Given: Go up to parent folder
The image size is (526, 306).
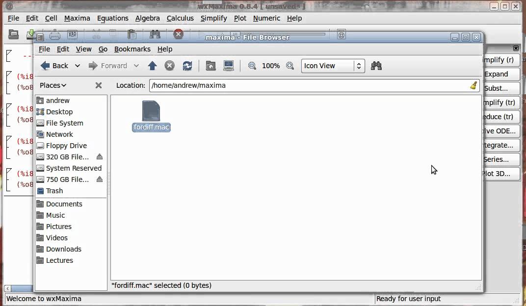Looking at the screenshot, I should (152, 66).
